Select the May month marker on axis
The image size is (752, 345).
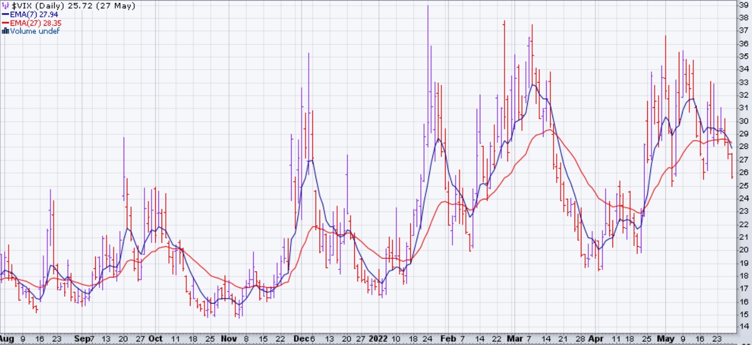coord(665,339)
